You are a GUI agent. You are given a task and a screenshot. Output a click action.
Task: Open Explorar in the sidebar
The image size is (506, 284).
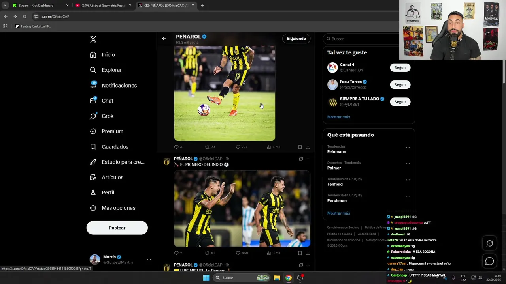[106, 70]
